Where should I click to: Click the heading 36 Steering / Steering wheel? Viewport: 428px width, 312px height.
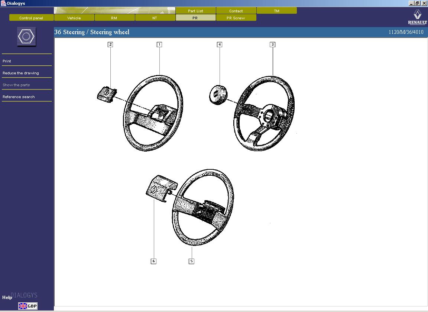(x=92, y=32)
